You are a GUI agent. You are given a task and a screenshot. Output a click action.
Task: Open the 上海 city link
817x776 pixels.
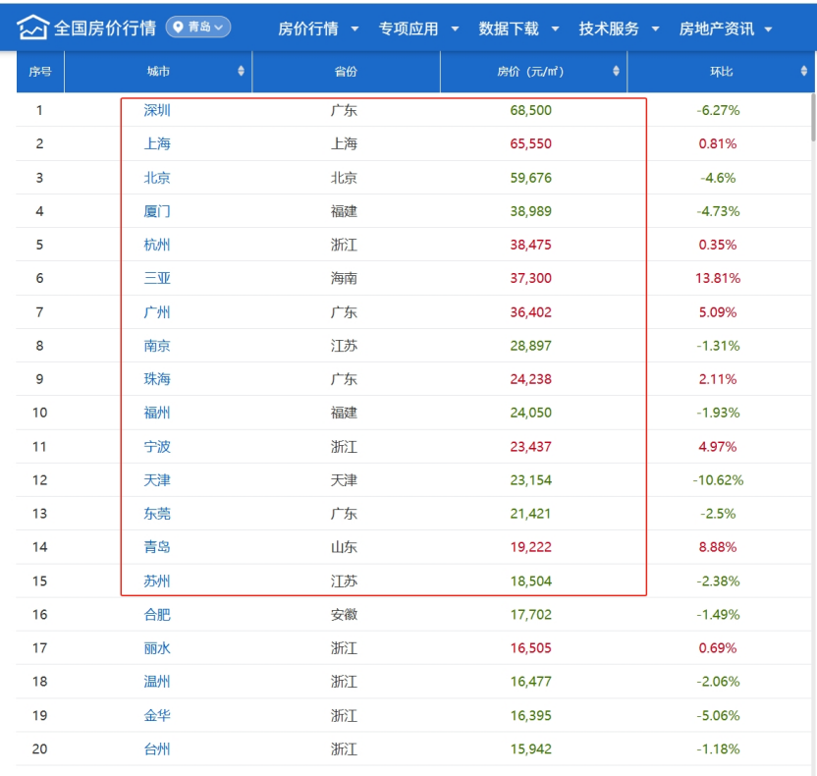[157, 143]
